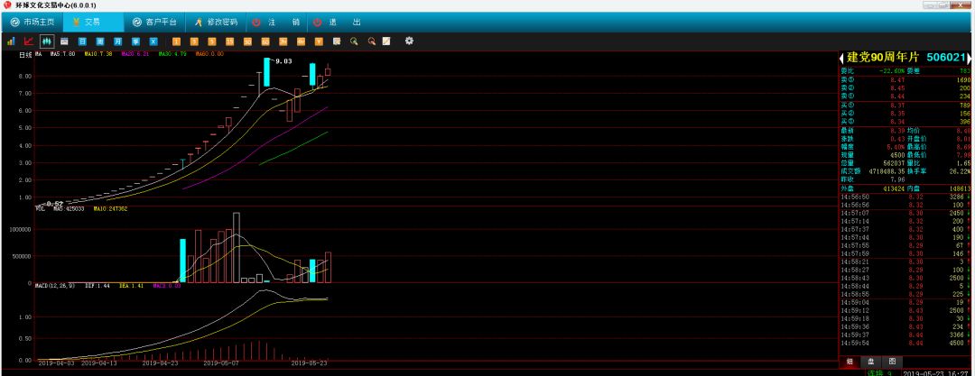The height and width of the screenshot is (376, 975).
Task: Click the pencil drawing tool icon
Action: click(x=386, y=41)
